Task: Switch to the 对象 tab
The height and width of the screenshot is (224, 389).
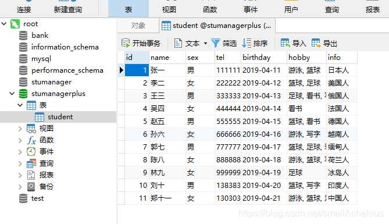Action: [138, 26]
